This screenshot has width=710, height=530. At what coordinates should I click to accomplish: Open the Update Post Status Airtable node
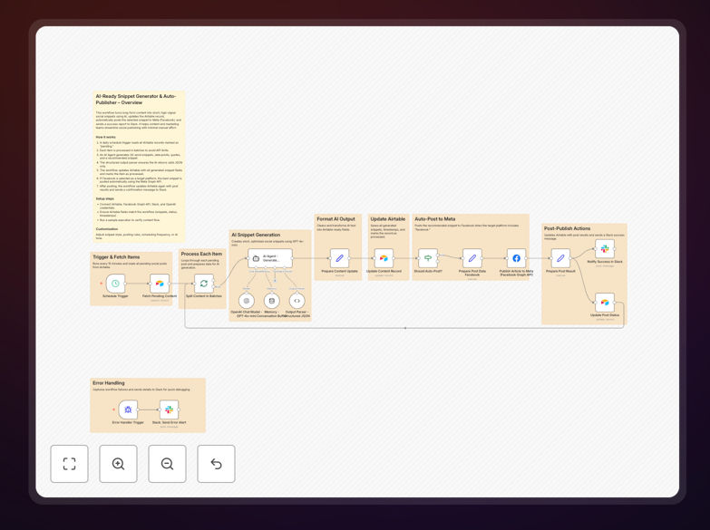pos(605,303)
